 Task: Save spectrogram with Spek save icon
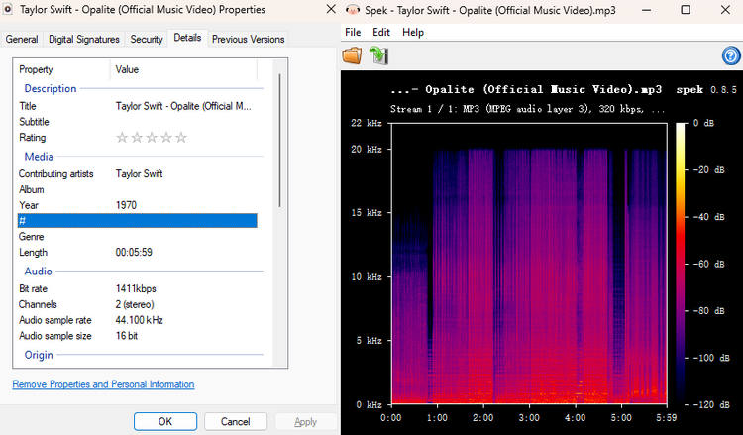point(379,55)
